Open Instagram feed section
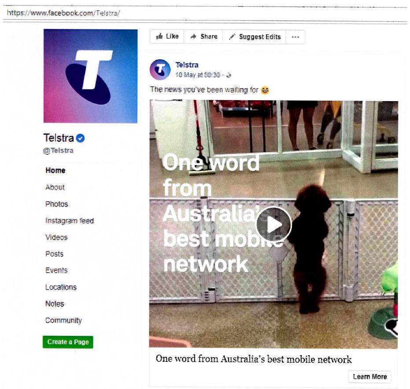Image resolution: width=410 pixels, height=389 pixels. (70, 221)
